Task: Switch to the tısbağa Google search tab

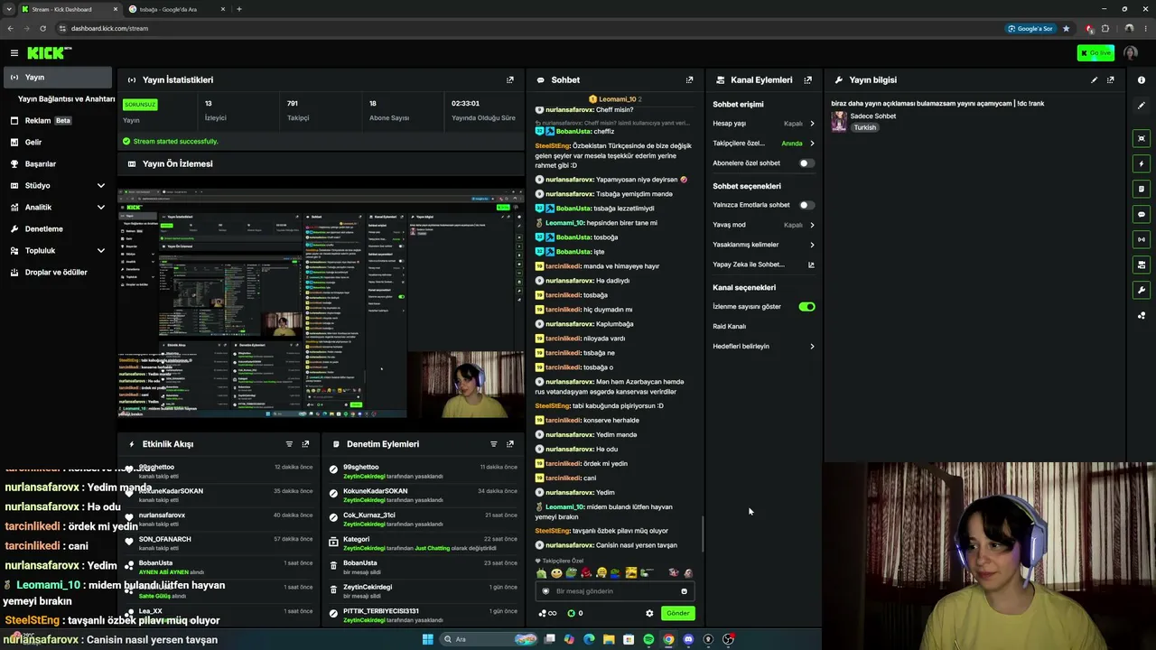Action: (x=176, y=9)
